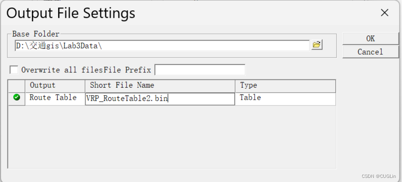Open the Base Folder browse icon
The image size is (402, 182).
(317, 45)
